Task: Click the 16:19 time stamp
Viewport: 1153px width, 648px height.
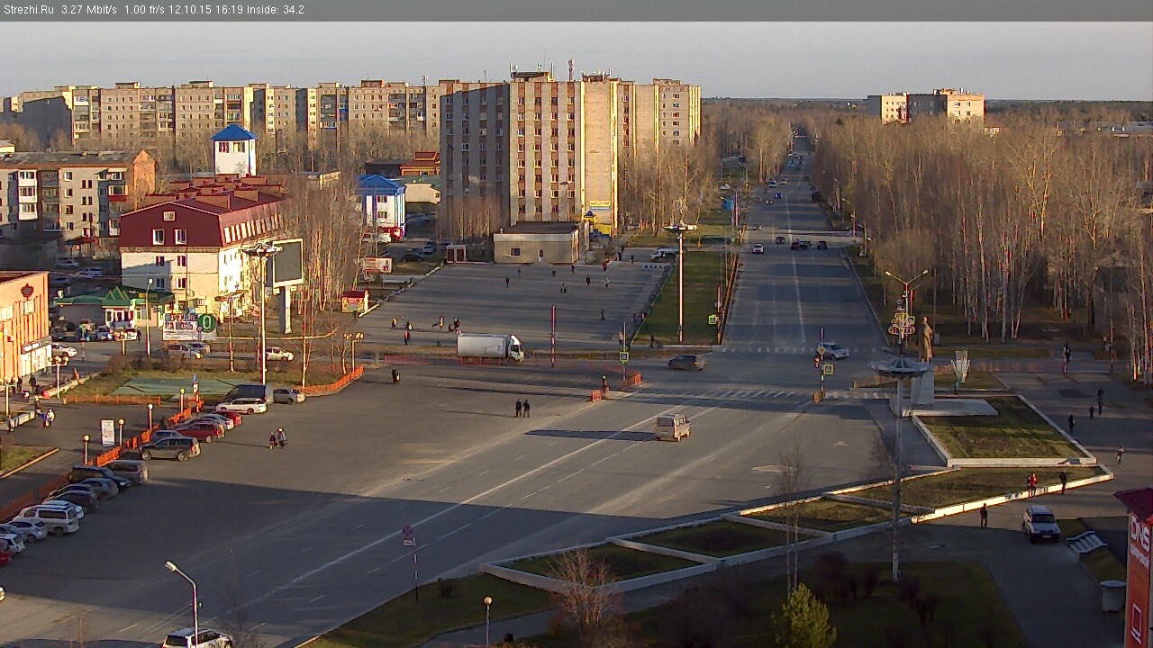Action: click(x=229, y=10)
